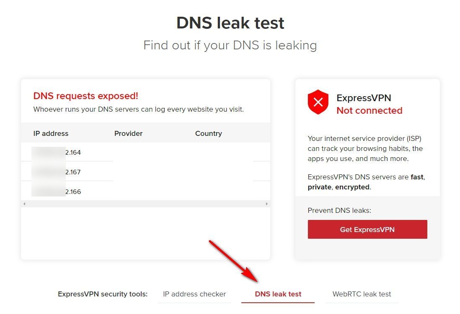Click the Country column header
Image resolution: width=460 pixels, height=314 pixels.
pyautogui.click(x=208, y=133)
